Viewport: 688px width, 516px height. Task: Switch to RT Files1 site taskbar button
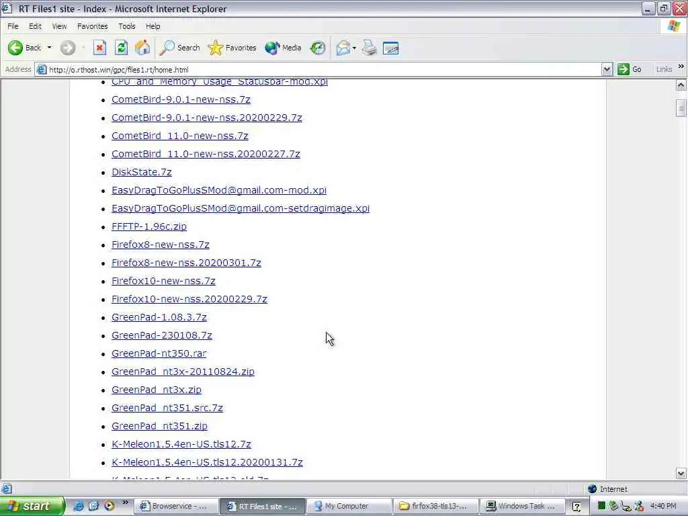coord(263,507)
